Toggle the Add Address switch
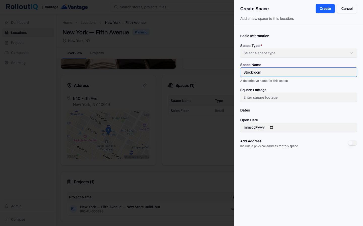Screen dimensions: 363x226 click(352, 143)
